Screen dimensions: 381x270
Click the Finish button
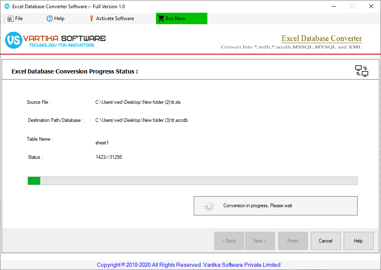[293, 241]
